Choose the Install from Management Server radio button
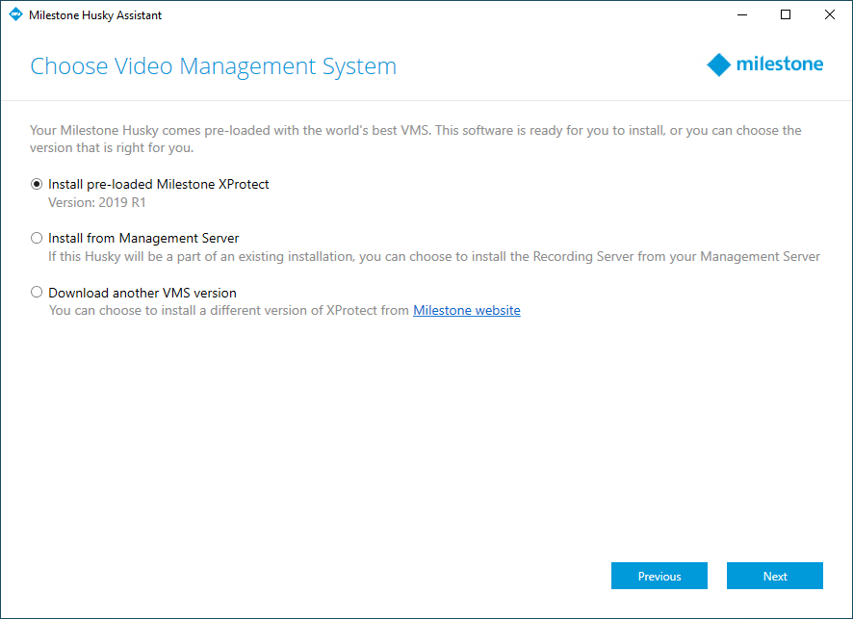This screenshot has height=619, width=853. tap(37, 238)
